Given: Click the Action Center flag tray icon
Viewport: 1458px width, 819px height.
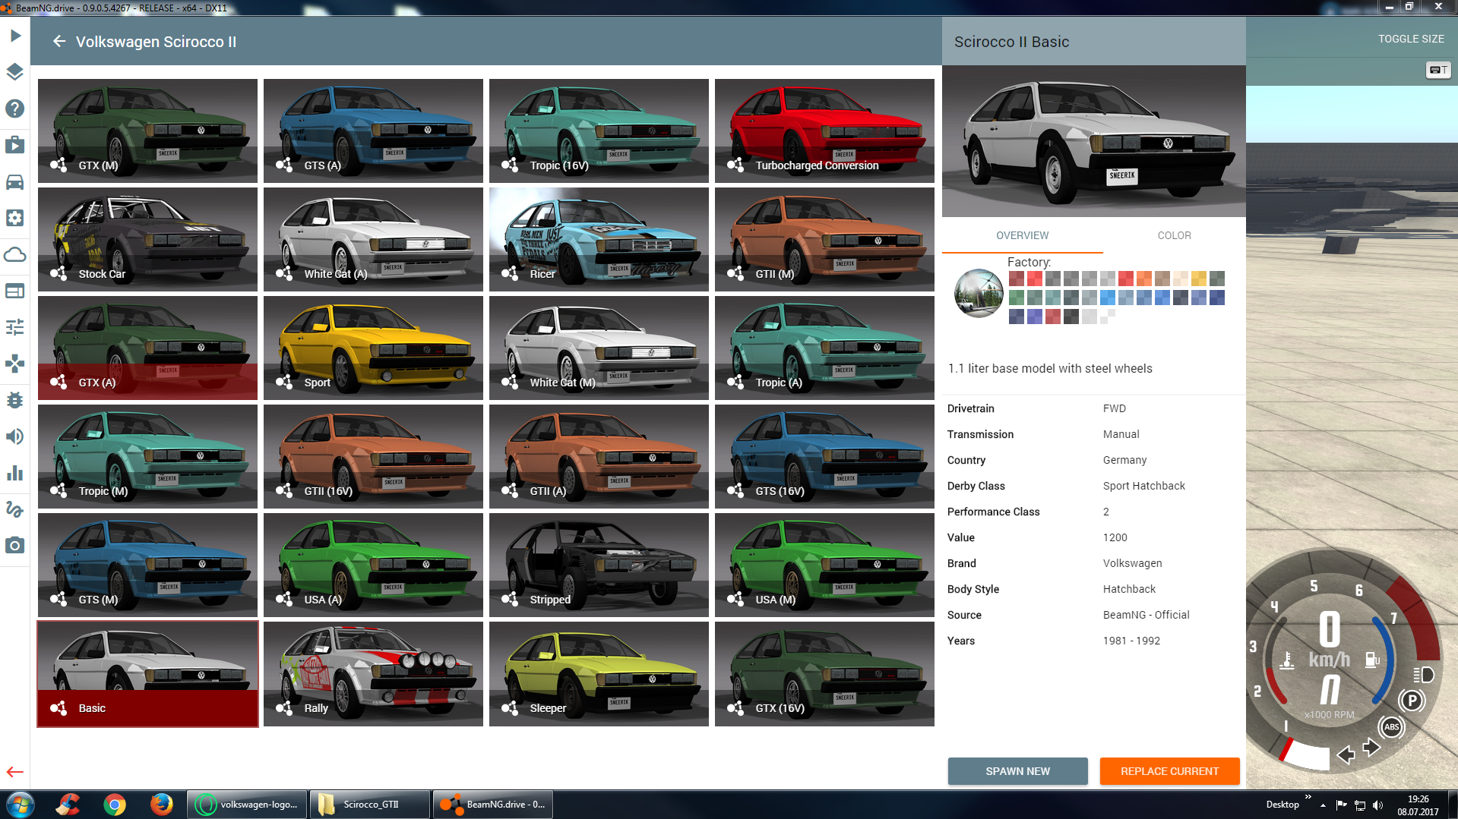Looking at the screenshot, I should (1341, 805).
